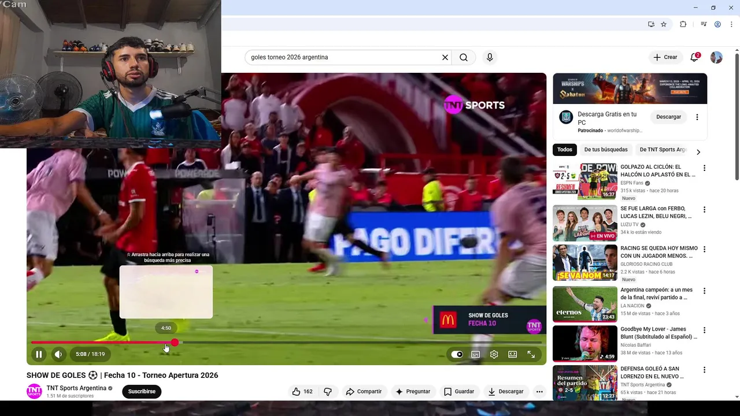740x416 pixels.
Task: Click the Compartir share button
Action: pyautogui.click(x=364, y=391)
